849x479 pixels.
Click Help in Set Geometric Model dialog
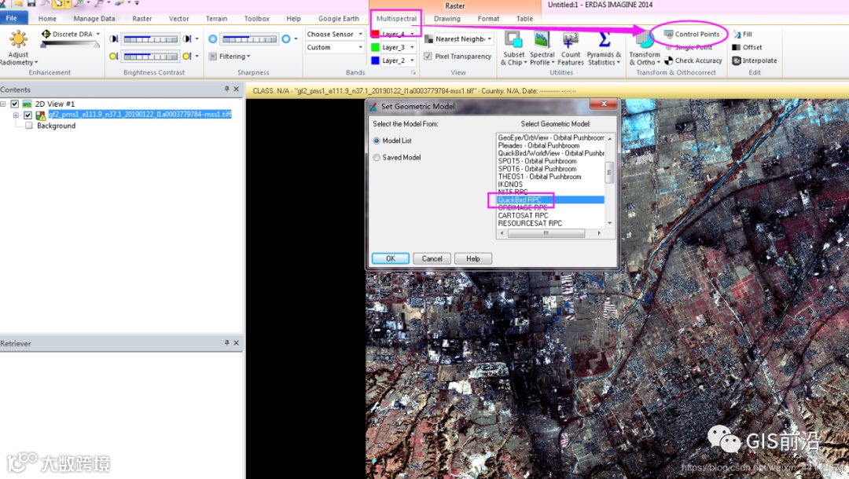point(473,258)
